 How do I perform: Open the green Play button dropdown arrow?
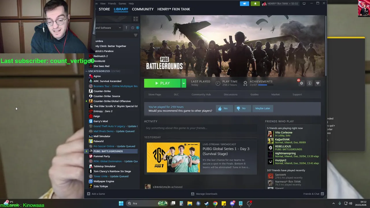pos(183,83)
